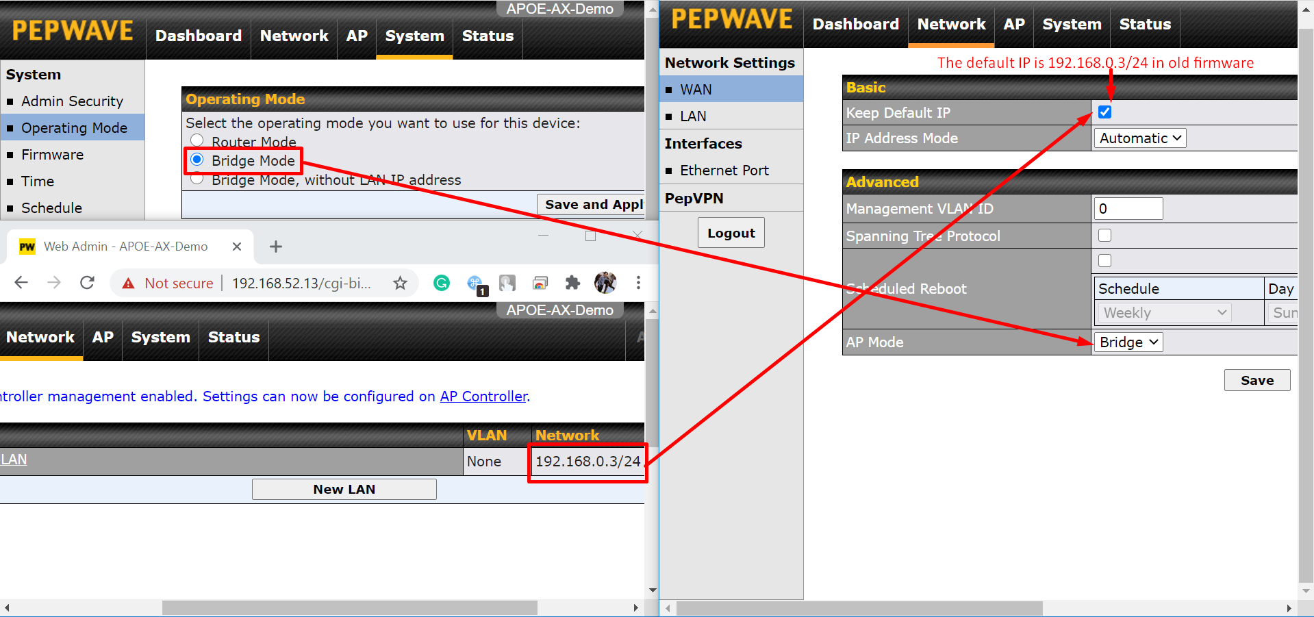Open Chrome three-dot menu

(x=638, y=283)
